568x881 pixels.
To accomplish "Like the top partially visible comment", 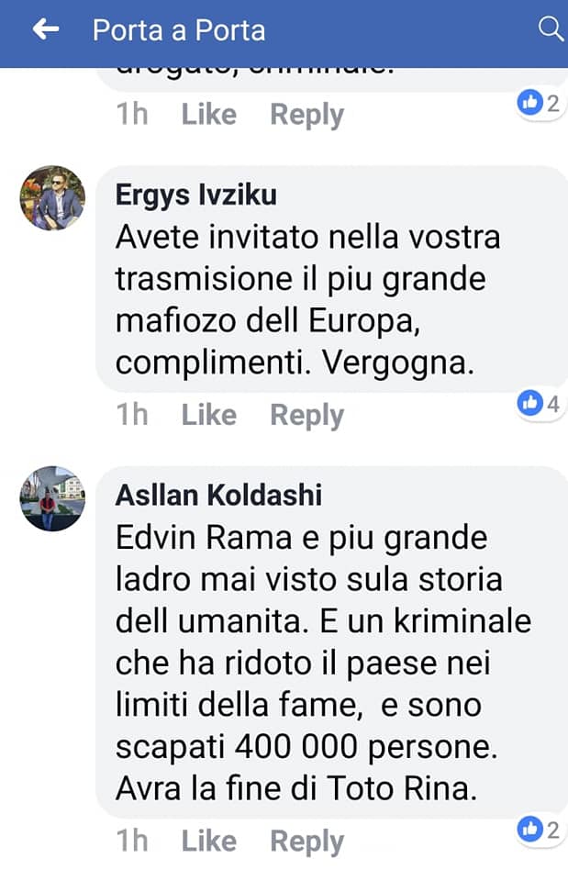I will click(x=209, y=115).
